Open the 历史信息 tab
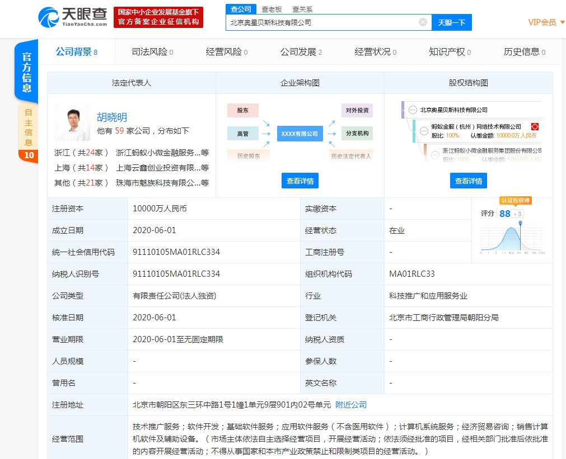This screenshot has height=459, width=566. click(525, 52)
